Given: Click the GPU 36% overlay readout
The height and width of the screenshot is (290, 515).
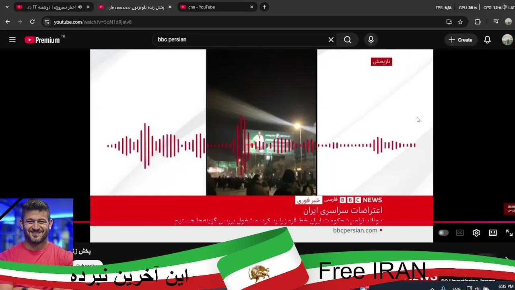Looking at the screenshot, I should (x=468, y=8).
